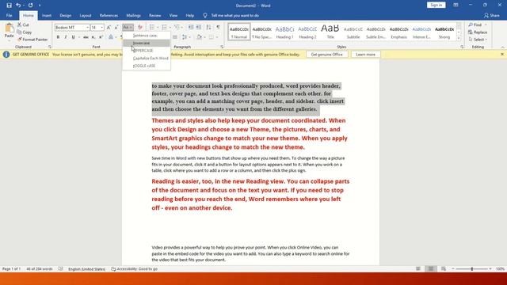
Task: Switch to the References tab
Action: 109,15
